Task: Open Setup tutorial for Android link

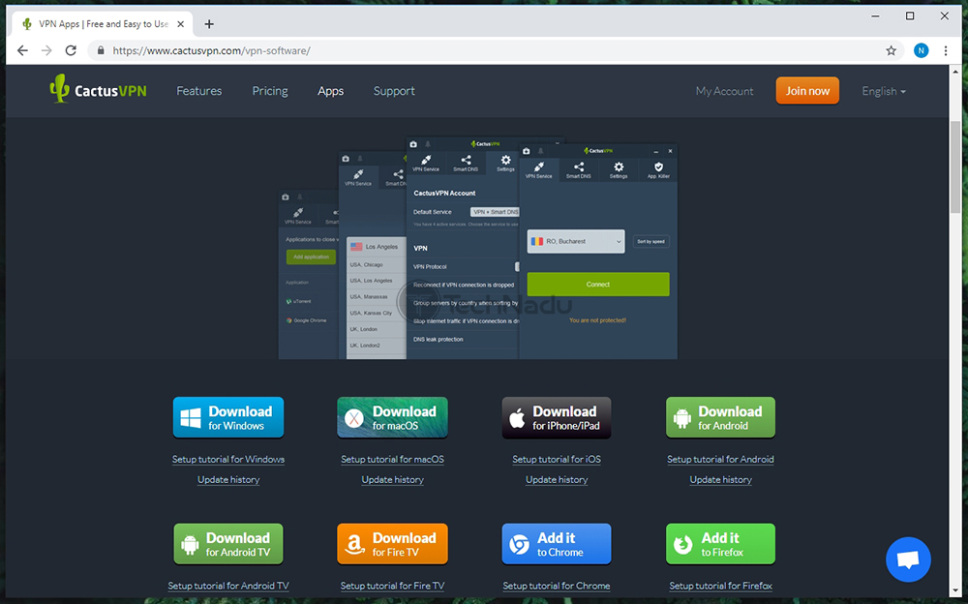Action: point(720,459)
